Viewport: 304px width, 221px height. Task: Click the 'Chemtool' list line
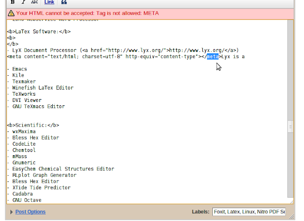(21, 150)
